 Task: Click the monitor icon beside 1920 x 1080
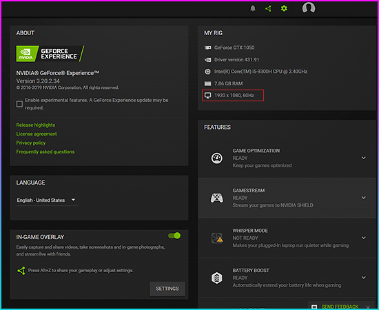pyautogui.click(x=207, y=96)
